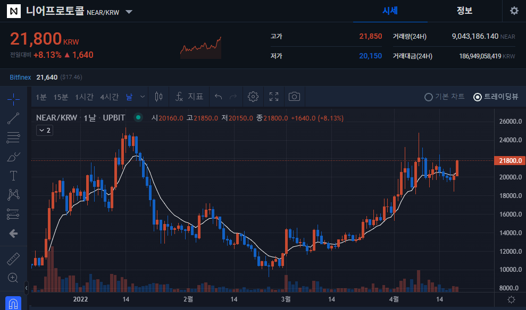Click the 2022 date axis label
This screenshot has width=526, height=310.
point(80,299)
